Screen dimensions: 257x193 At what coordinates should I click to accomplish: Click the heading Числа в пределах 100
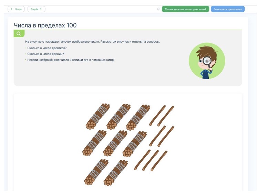pyautogui.click(x=45, y=25)
